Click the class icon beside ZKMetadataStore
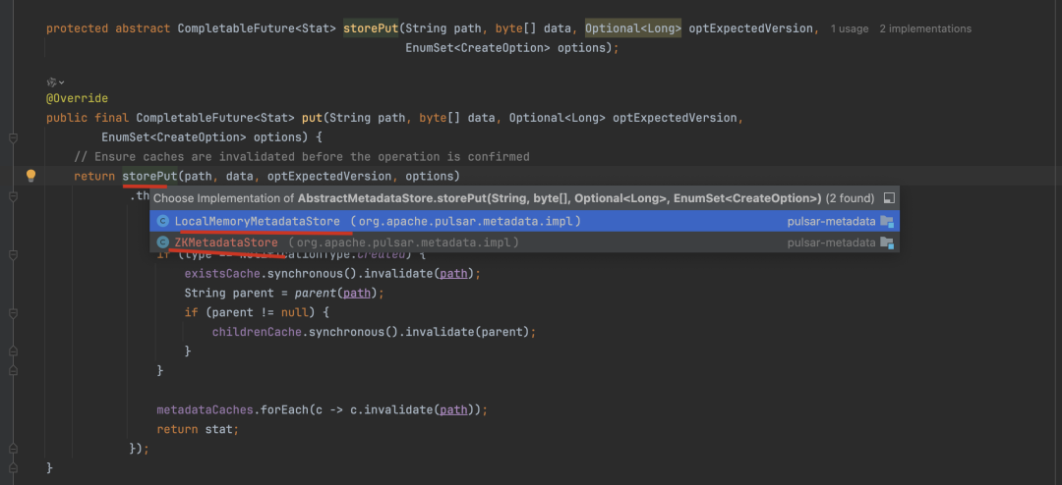1062x485 pixels. coord(162,242)
